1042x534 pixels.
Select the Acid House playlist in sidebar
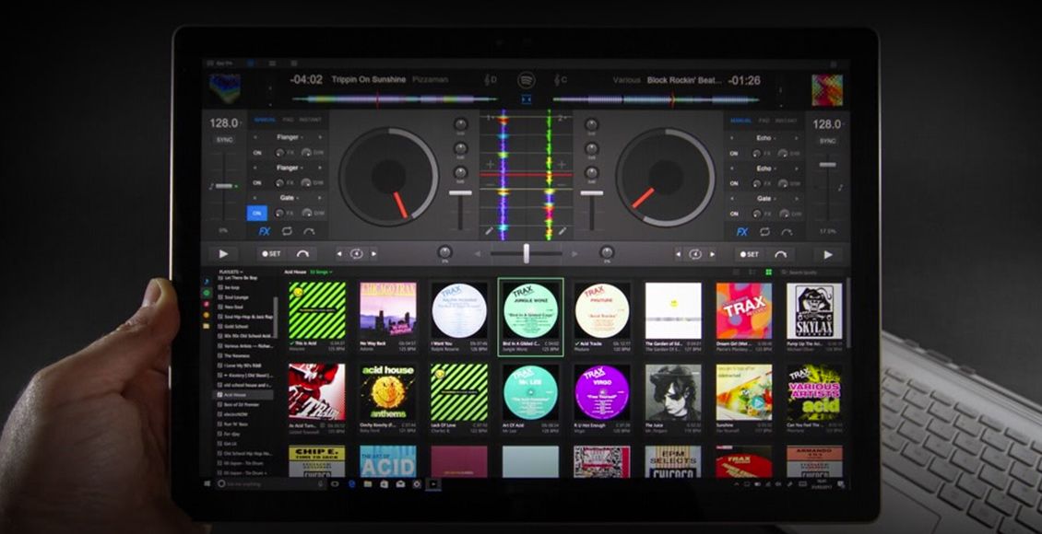243,395
